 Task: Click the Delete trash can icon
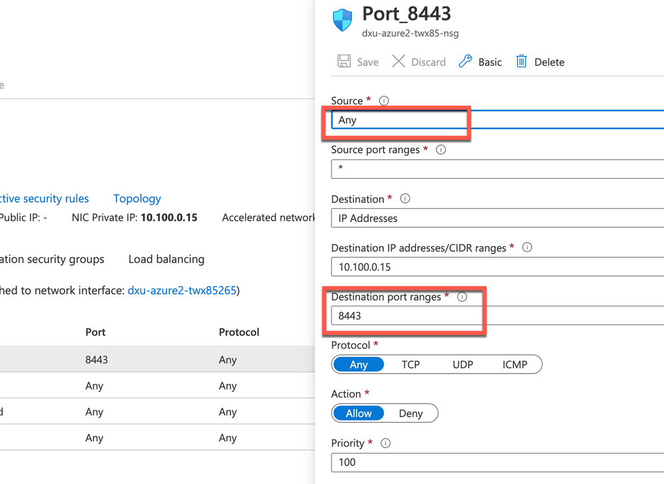pos(522,61)
